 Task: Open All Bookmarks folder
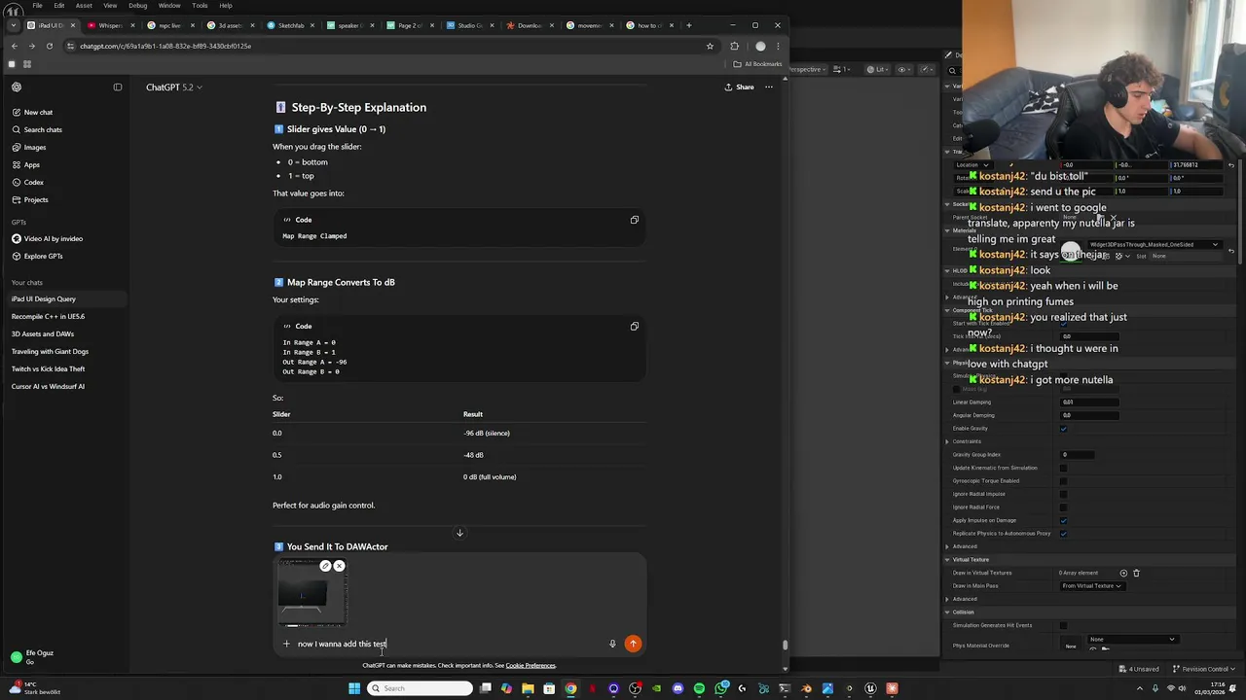click(x=757, y=64)
